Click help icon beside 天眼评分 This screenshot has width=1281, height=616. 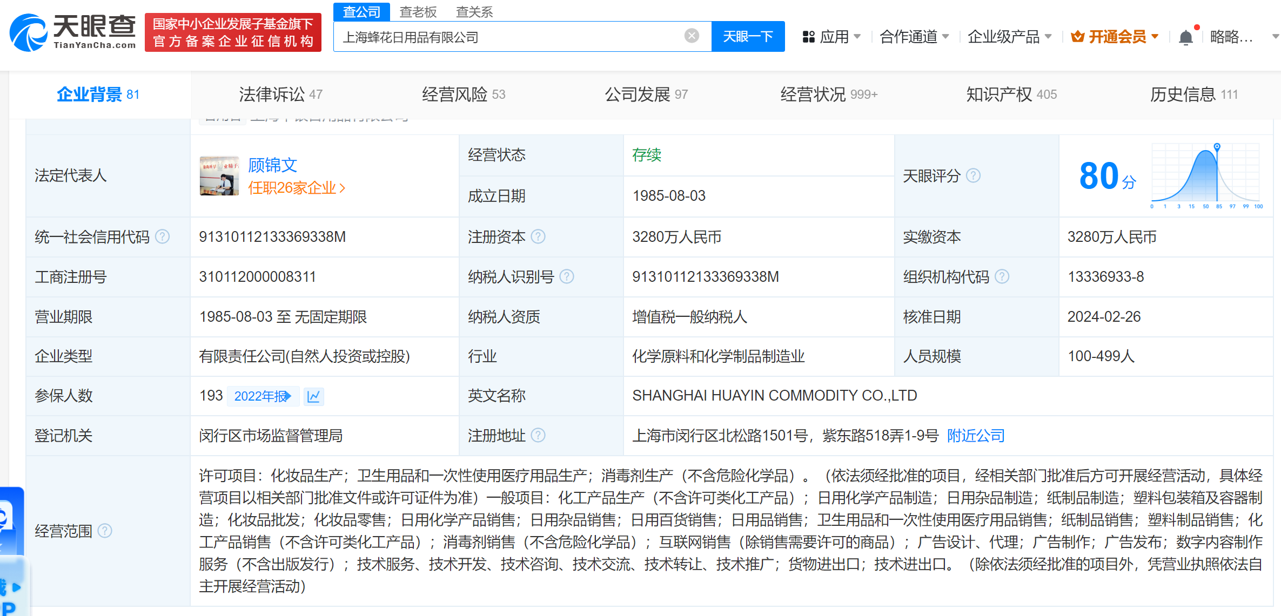coord(973,175)
